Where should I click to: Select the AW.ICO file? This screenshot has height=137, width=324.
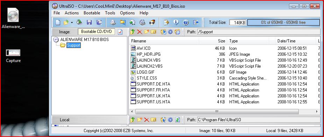click(143, 48)
